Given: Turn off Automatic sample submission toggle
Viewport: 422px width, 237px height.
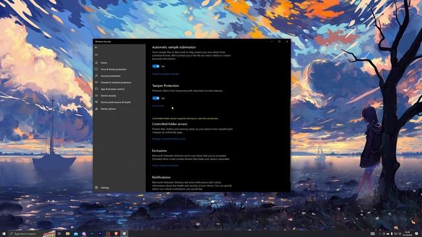Looking at the screenshot, I should pos(156,66).
